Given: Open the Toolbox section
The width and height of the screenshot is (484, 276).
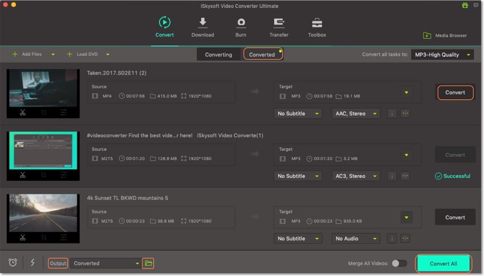Looking at the screenshot, I should click(x=317, y=27).
